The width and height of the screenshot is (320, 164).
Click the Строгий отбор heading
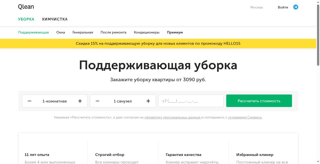110,155
